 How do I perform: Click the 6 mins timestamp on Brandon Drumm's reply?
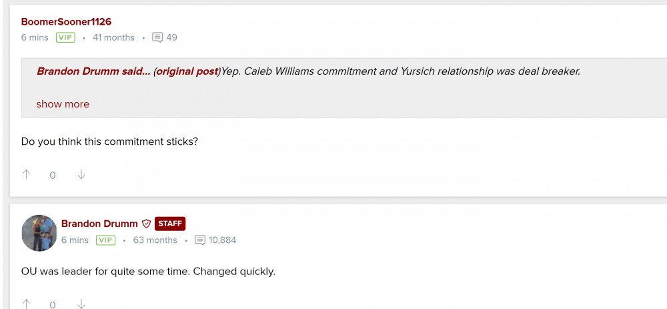pos(75,240)
